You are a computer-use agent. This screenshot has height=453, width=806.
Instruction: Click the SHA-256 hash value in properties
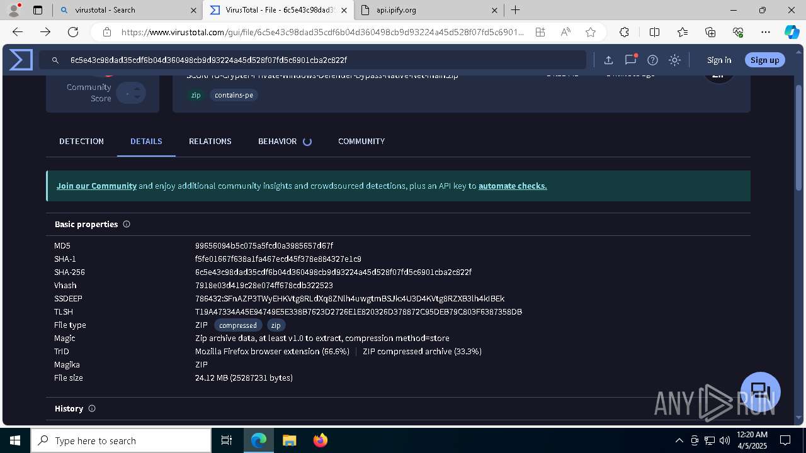(x=333, y=272)
